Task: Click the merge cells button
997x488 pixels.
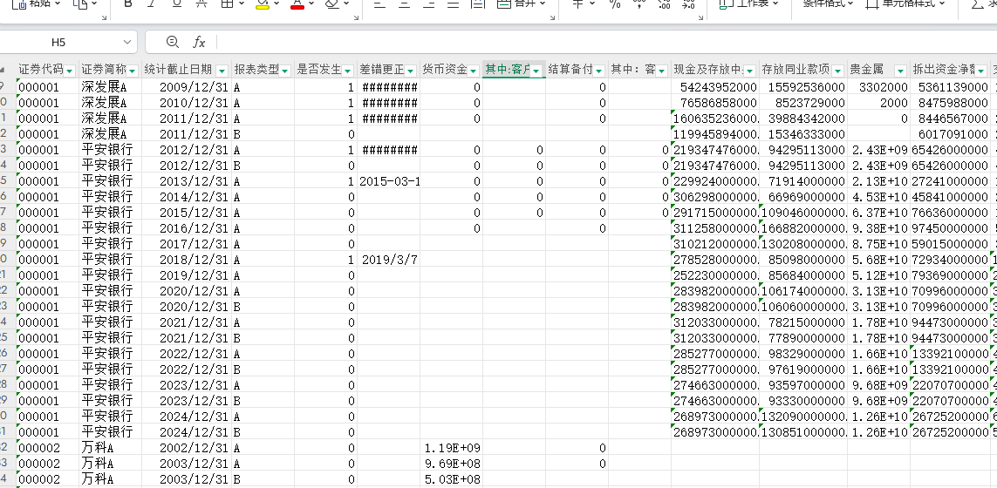Action: [x=516, y=3]
